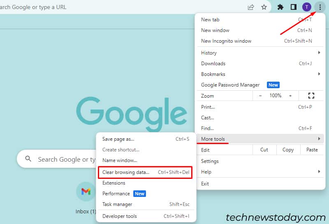Choose Cast... in the menu
Screen dimensions: 329x224
(260, 118)
